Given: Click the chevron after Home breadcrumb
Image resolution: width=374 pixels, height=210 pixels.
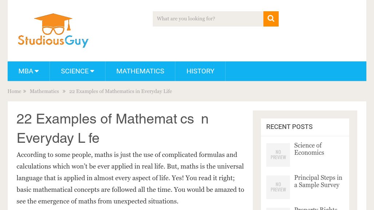Looking at the screenshot, I should [24, 92].
